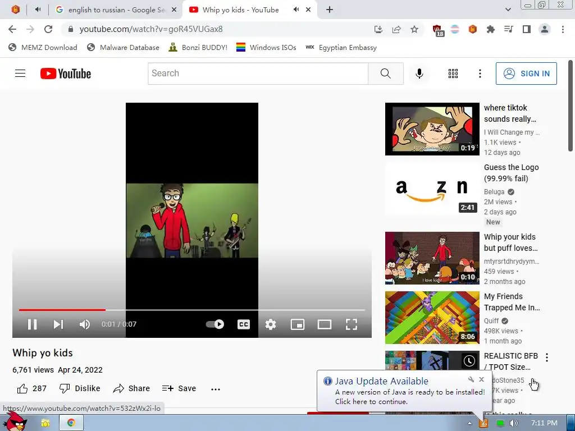Open the MEMZ Download bookmark
Viewport: 575px width, 431px height.
[43, 48]
